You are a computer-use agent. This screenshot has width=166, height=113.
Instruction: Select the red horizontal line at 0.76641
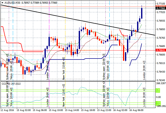click(78, 50)
